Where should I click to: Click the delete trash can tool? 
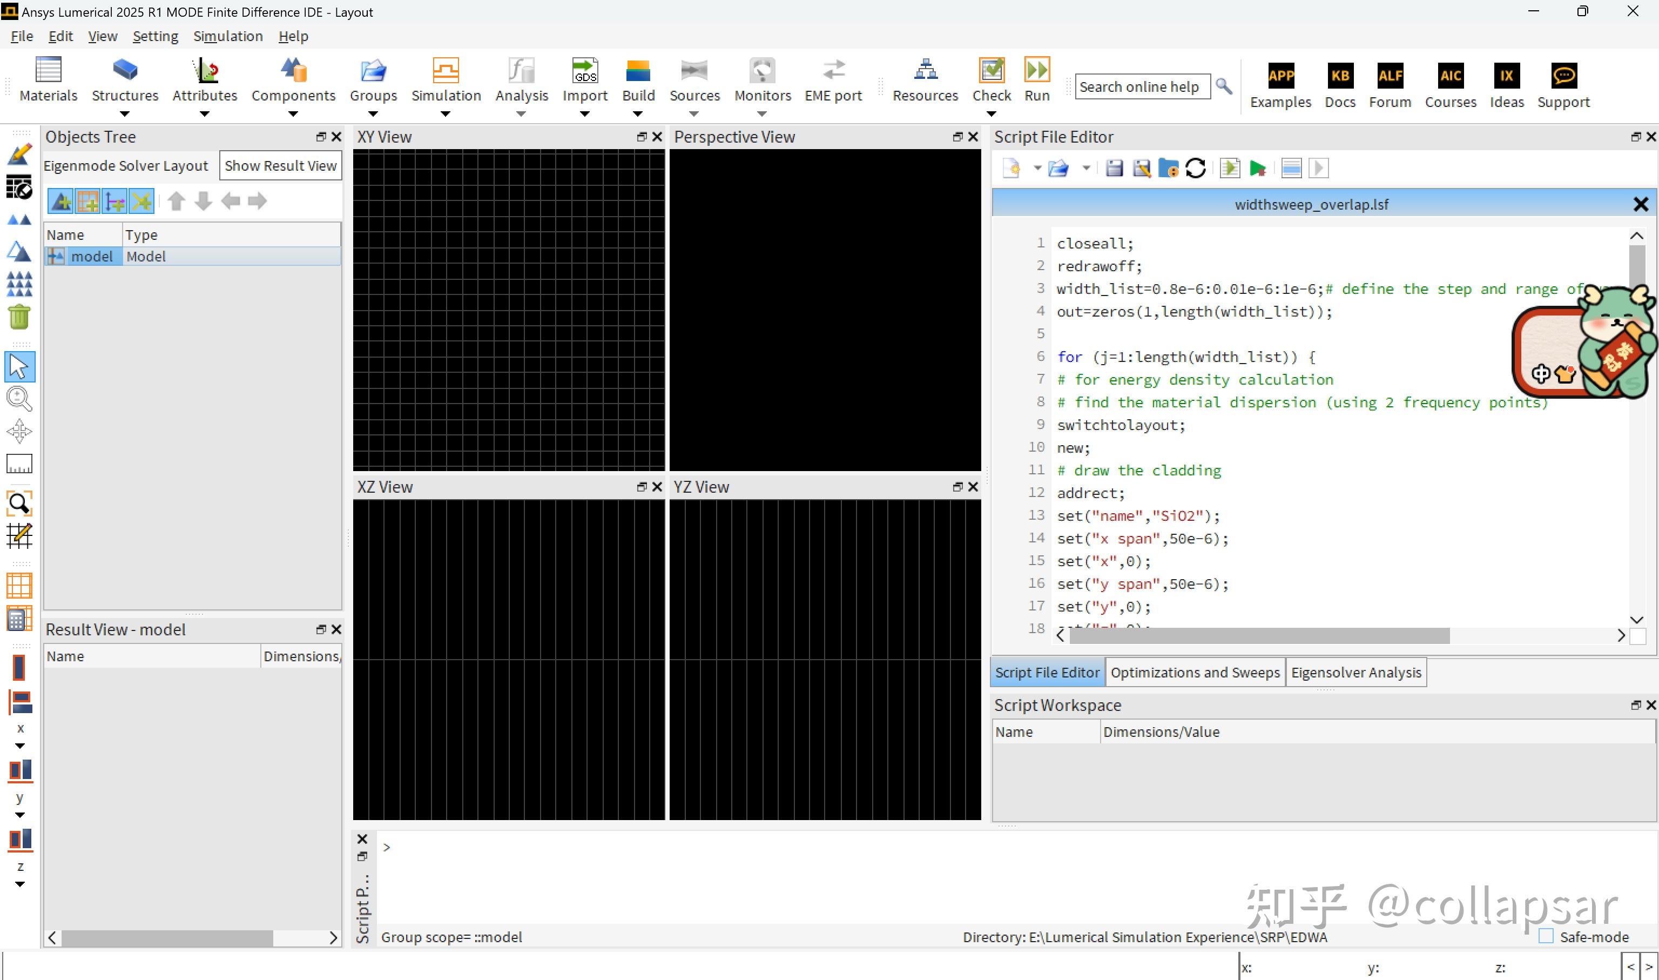(19, 317)
